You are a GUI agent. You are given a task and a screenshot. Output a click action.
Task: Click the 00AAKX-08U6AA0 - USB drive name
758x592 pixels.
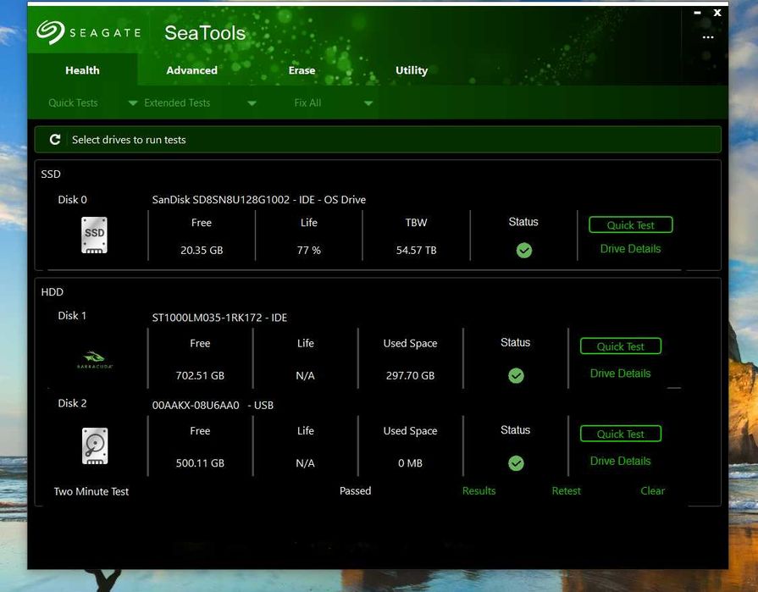coord(213,405)
